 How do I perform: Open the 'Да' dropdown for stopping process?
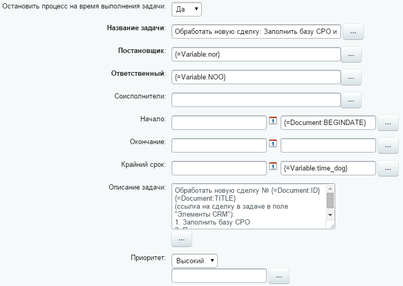pos(186,10)
